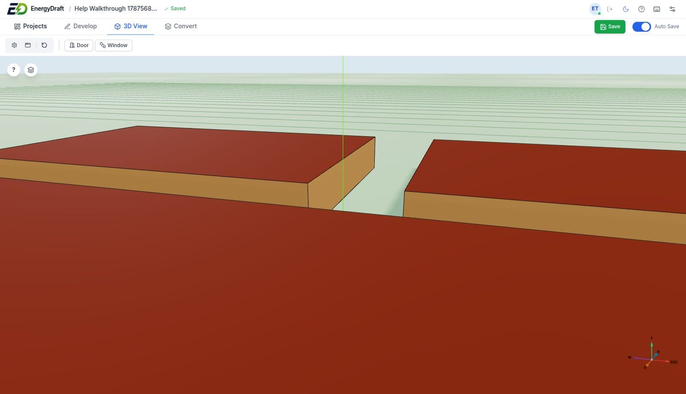Open 3D view settings gear icon
686x394 pixels.
(14, 45)
